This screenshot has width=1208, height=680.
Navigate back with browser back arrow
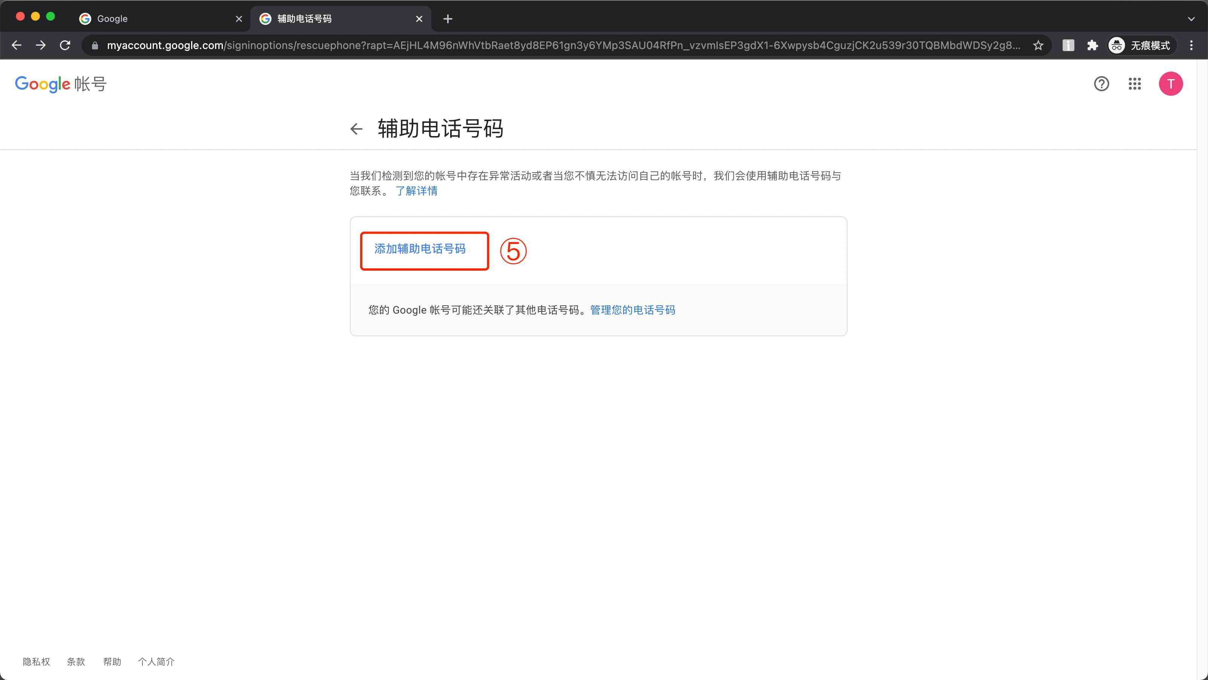coord(17,45)
